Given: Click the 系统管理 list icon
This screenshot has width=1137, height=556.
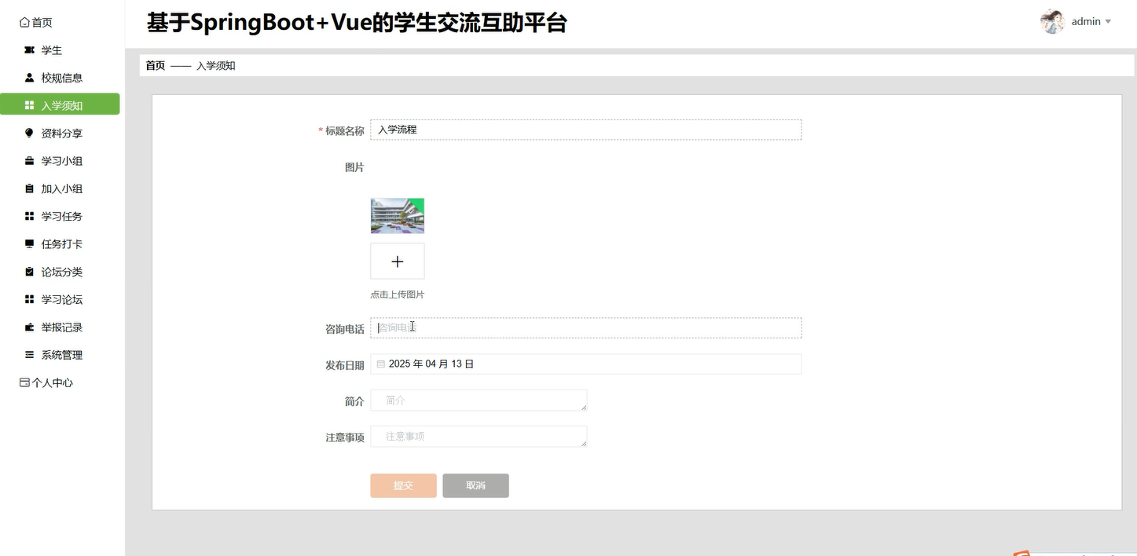Looking at the screenshot, I should pos(30,355).
